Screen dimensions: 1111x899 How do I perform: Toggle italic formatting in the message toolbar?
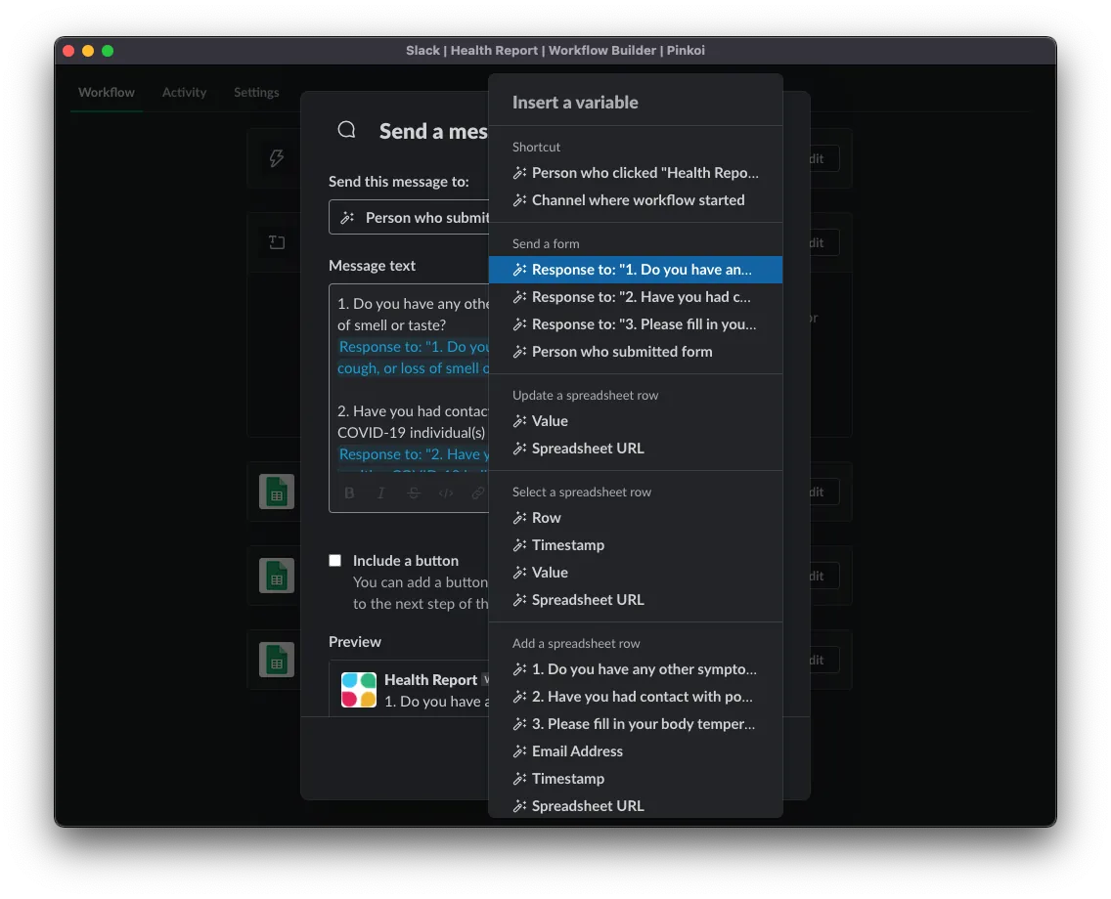pos(381,493)
